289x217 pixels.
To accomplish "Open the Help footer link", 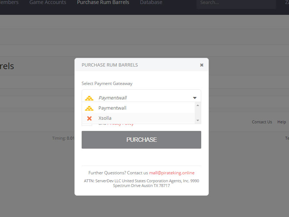I will coord(282,122).
